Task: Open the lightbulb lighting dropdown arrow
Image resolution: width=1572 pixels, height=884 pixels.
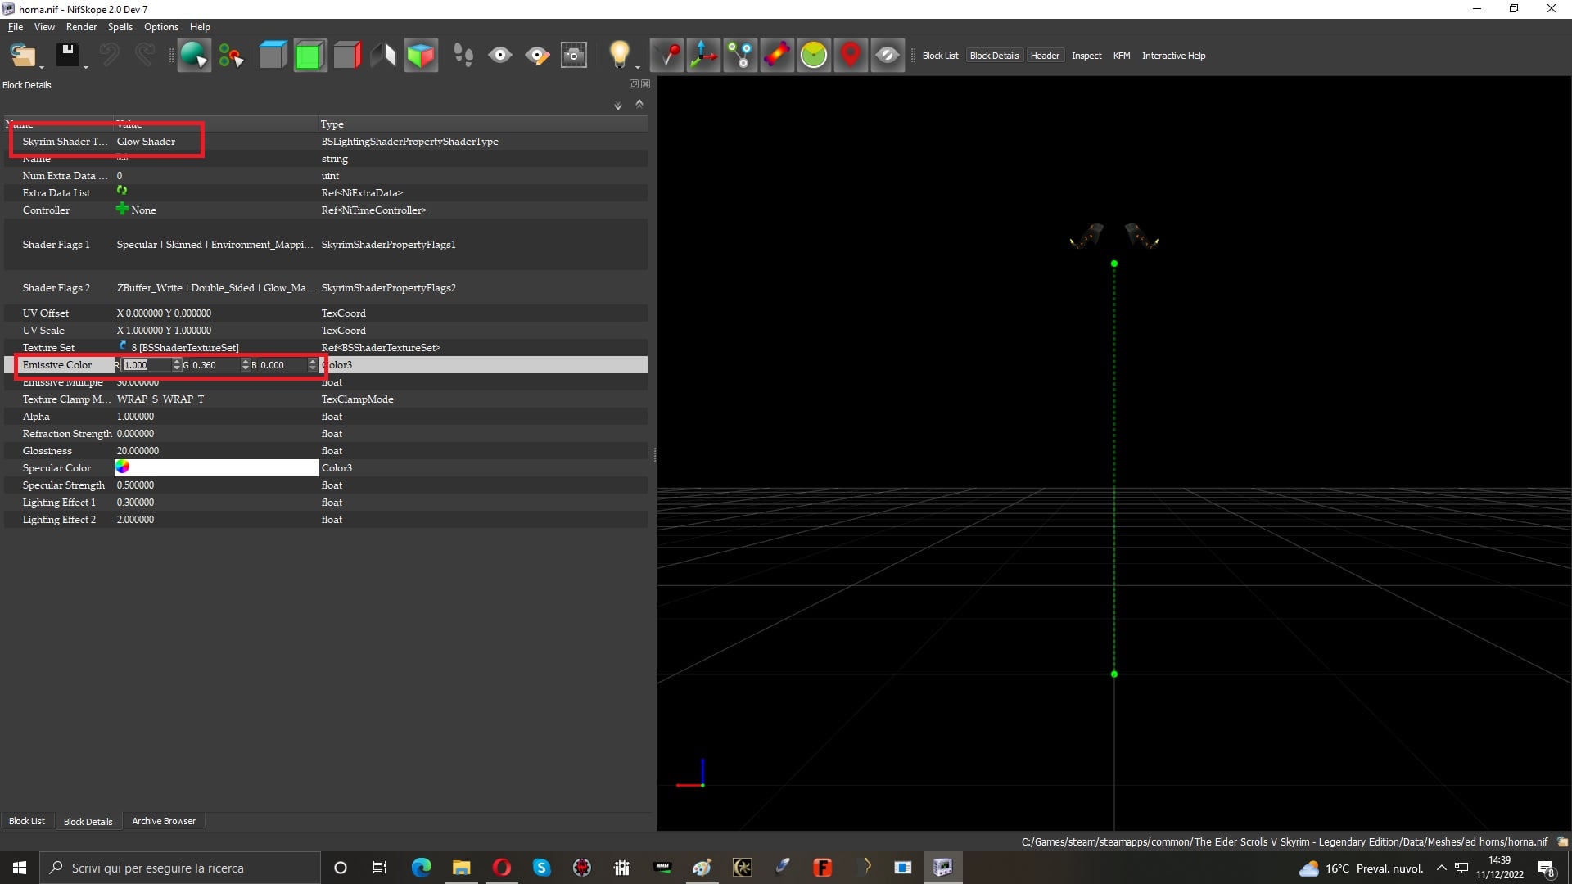Action: [x=637, y=66]
